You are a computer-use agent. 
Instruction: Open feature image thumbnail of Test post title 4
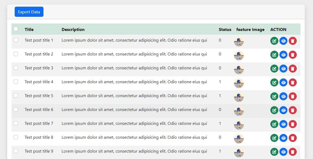[239, 83]
